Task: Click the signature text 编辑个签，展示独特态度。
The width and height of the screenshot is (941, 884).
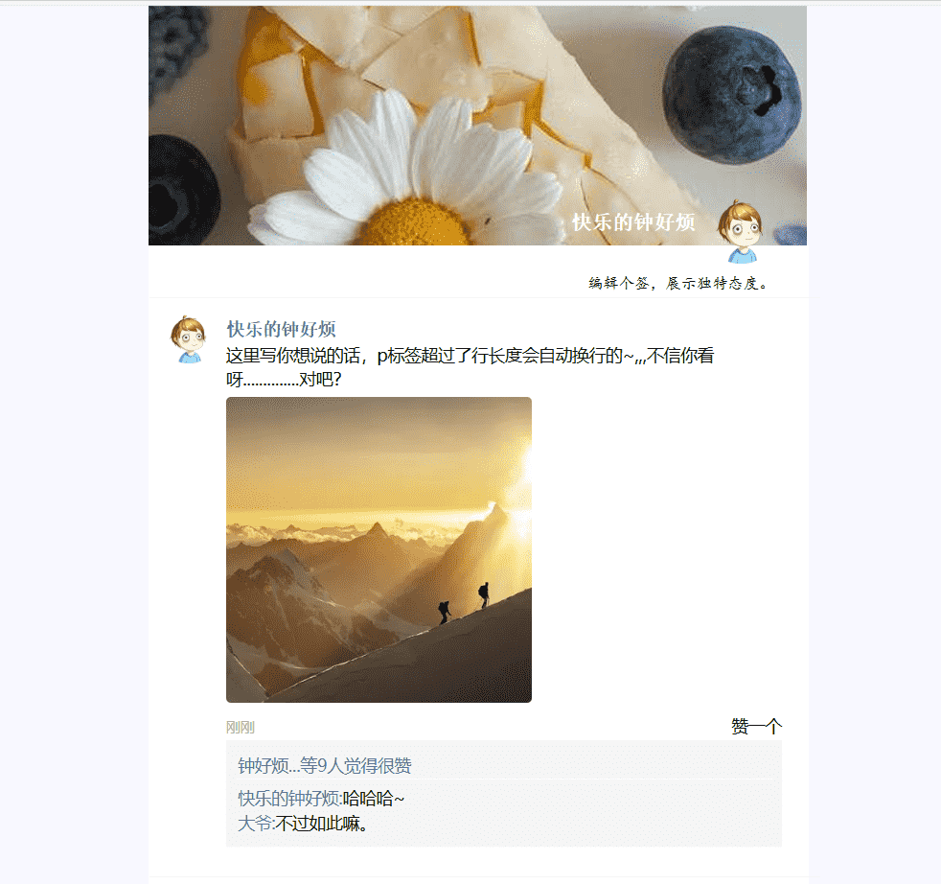Action: point(678,283)
